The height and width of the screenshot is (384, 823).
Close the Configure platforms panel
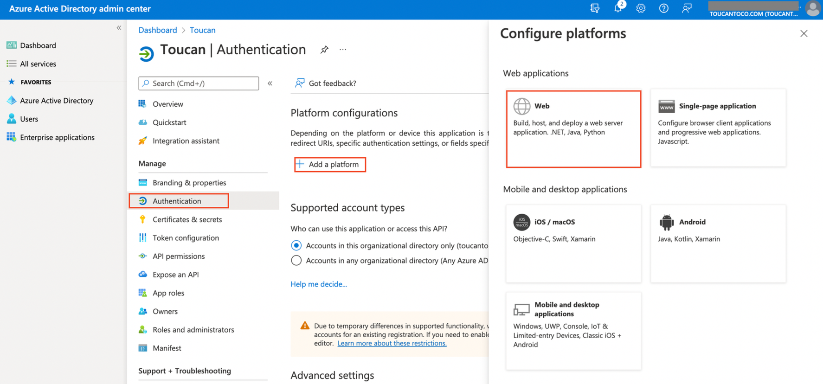pos(804,33)
